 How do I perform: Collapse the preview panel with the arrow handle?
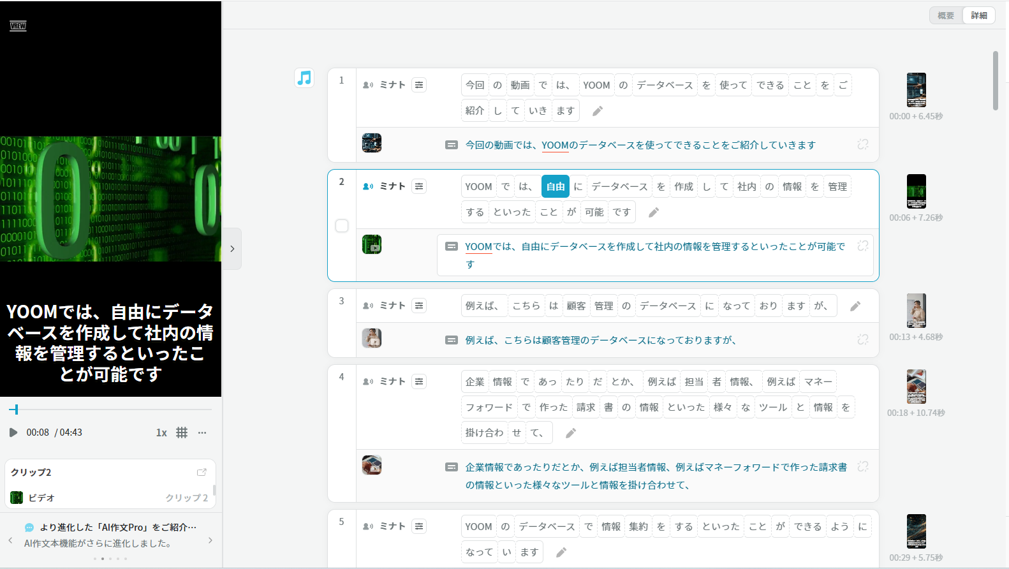click(232, 249)
